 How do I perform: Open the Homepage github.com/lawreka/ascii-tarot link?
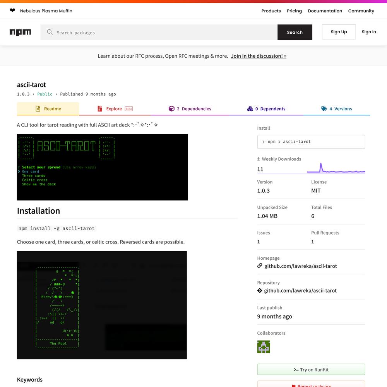click(x=300, y=266)
